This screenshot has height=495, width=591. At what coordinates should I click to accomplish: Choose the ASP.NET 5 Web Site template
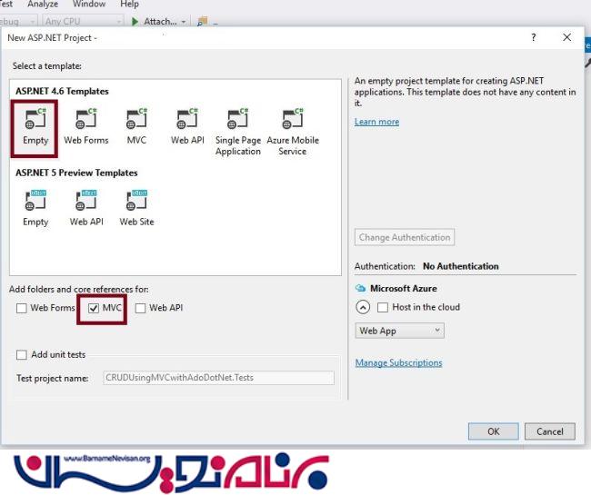click(136, 208)
